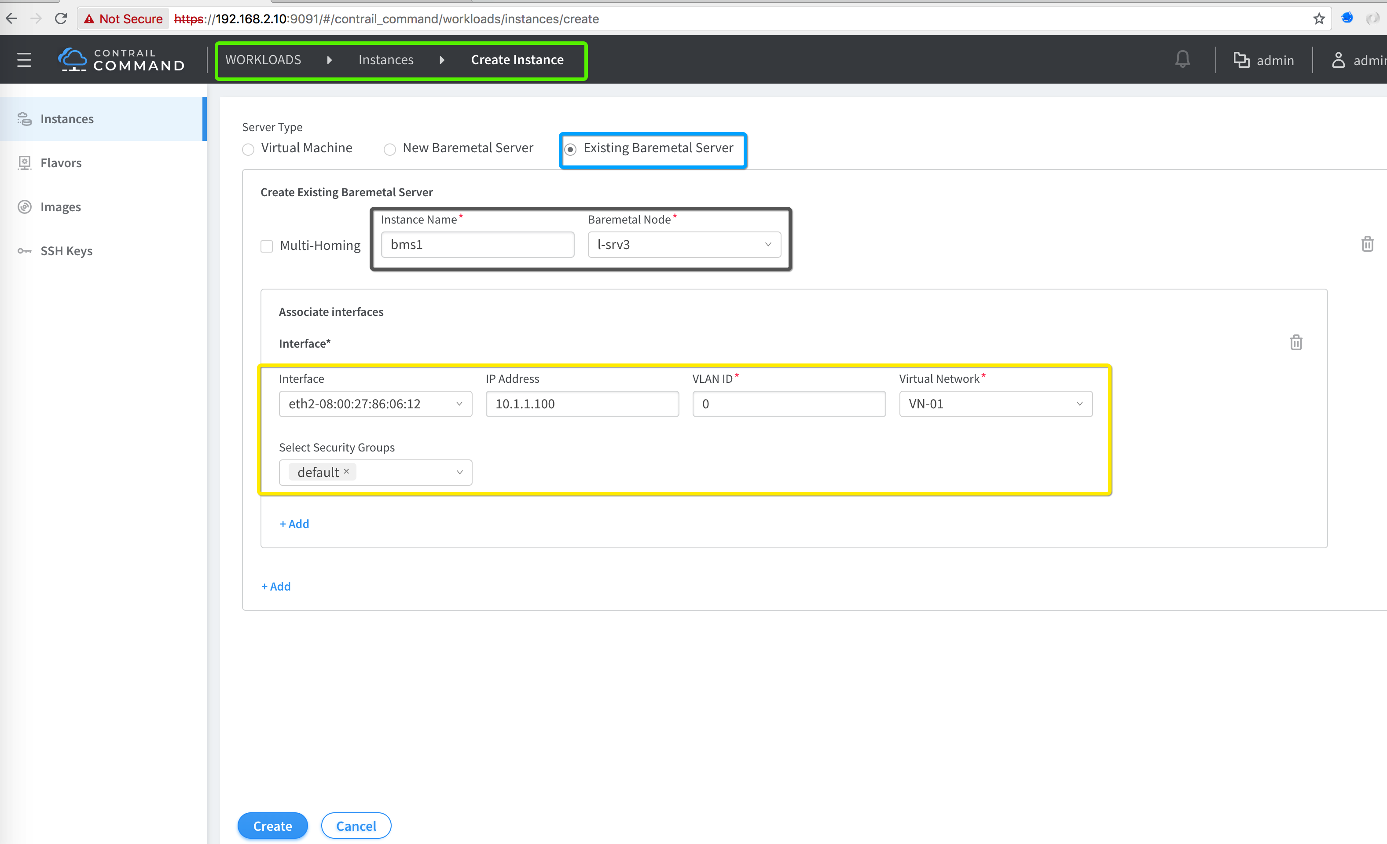Viewport: 1387px width, 844px height.
Task: Open SSH Keys sidebar item
Action: click(x=66, y=250)
